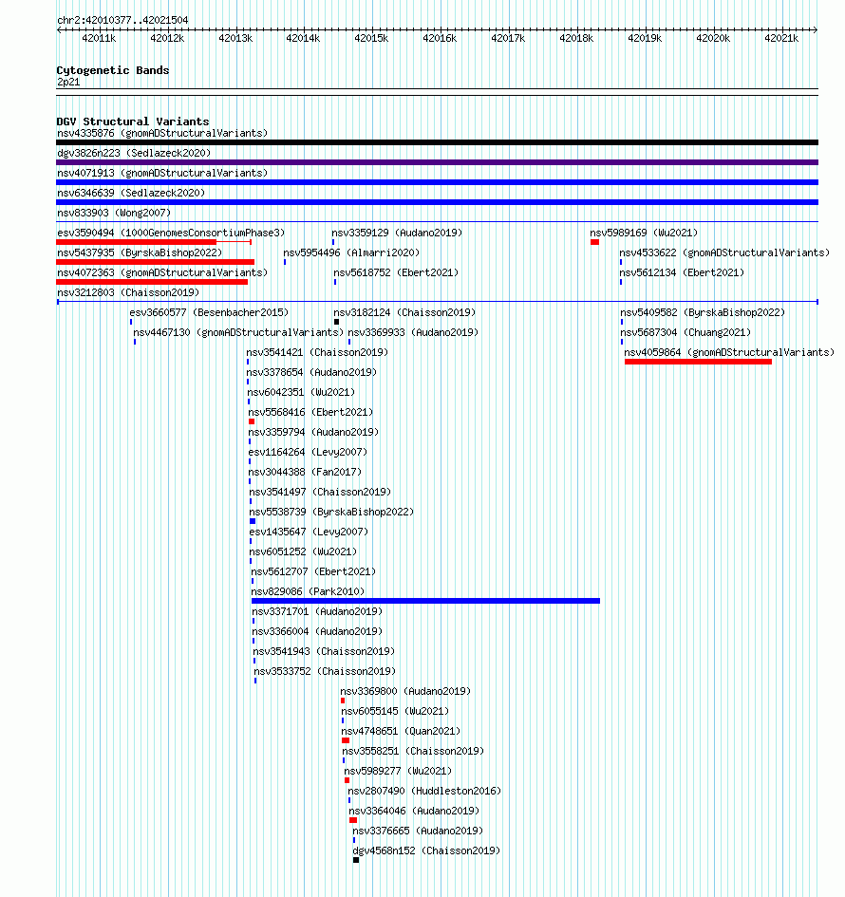Select nsv3376665 (Audano2019) variant
Viewport: 845px width, 897px height.
[418, 831]
